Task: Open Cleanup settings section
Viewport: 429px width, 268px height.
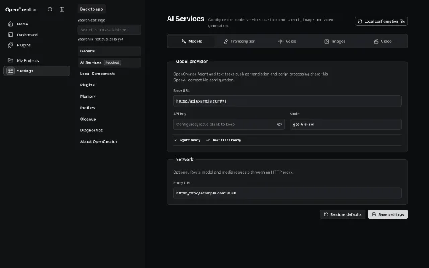Action: 109,119
